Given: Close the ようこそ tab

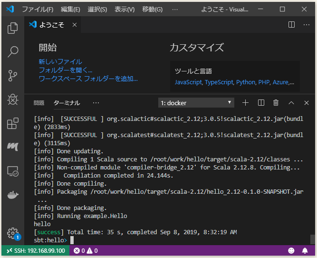Looking at the screenshot, I should 75,25.
